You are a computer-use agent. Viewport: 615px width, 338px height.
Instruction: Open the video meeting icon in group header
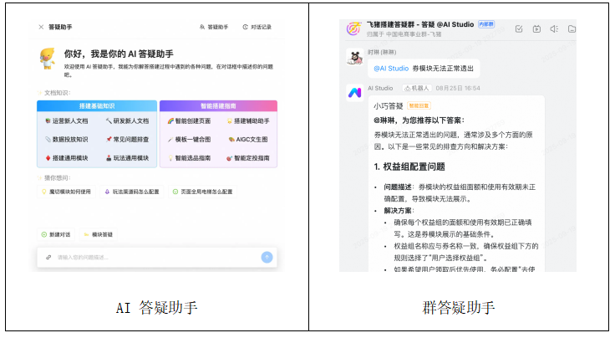[x=536, y=28]
